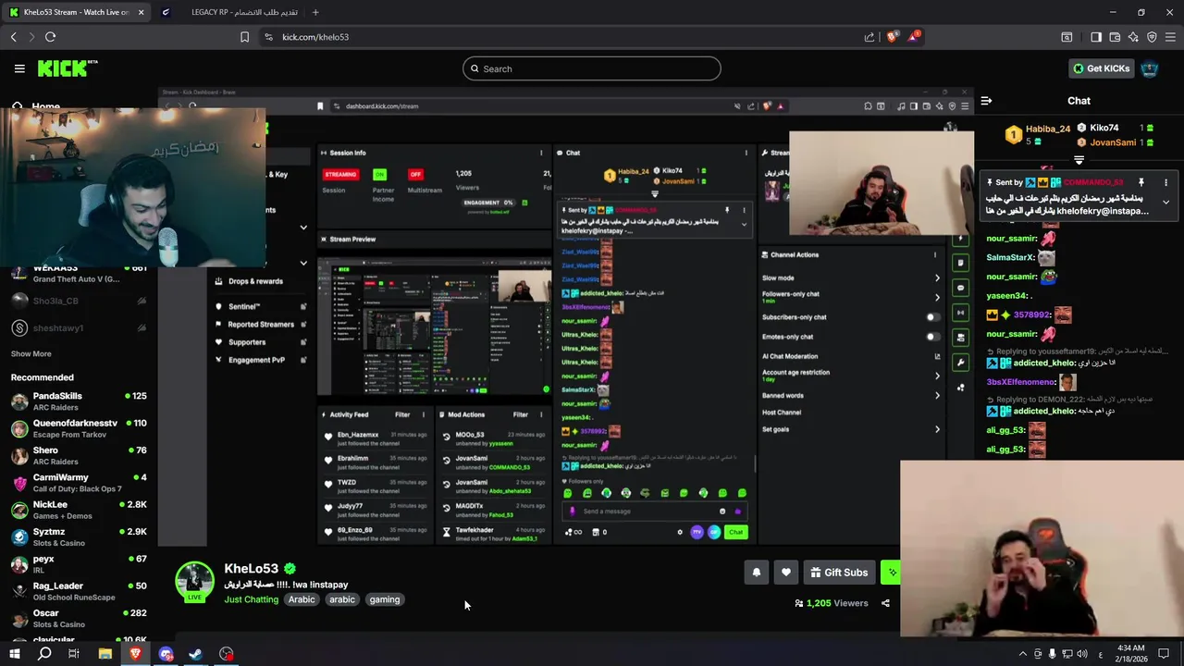The width and height of the screenshot is (1184, 666).
Task: Open sheshtawy1 channel in sidebar
Action: (79, 327)
